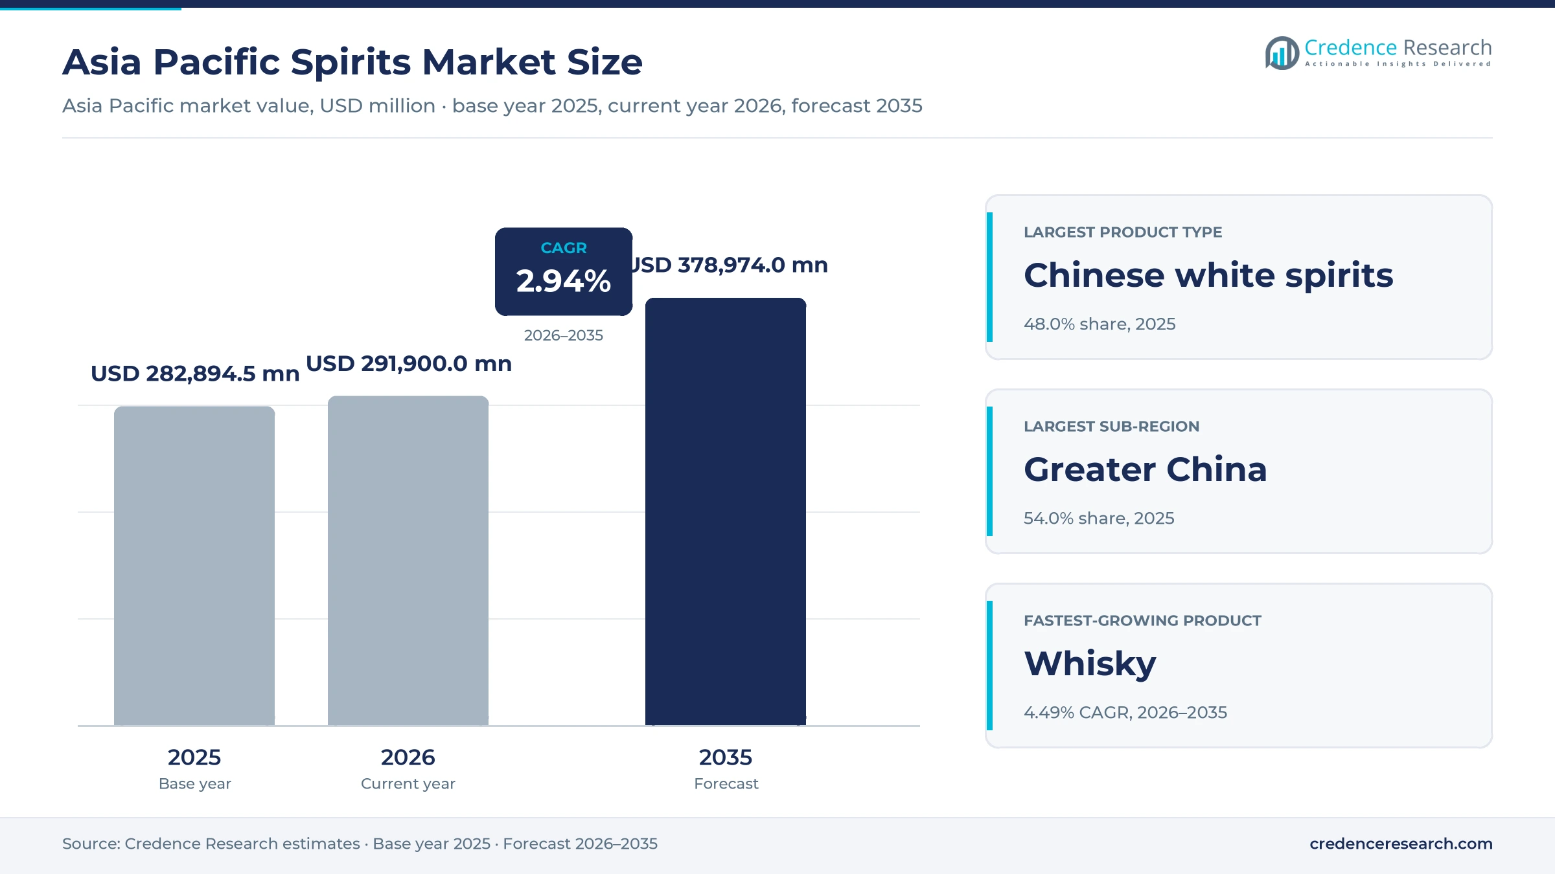The height and width of the screenshot is (874, 1555).
Task: Click the source note in the footer
Action: click(360, 844)
